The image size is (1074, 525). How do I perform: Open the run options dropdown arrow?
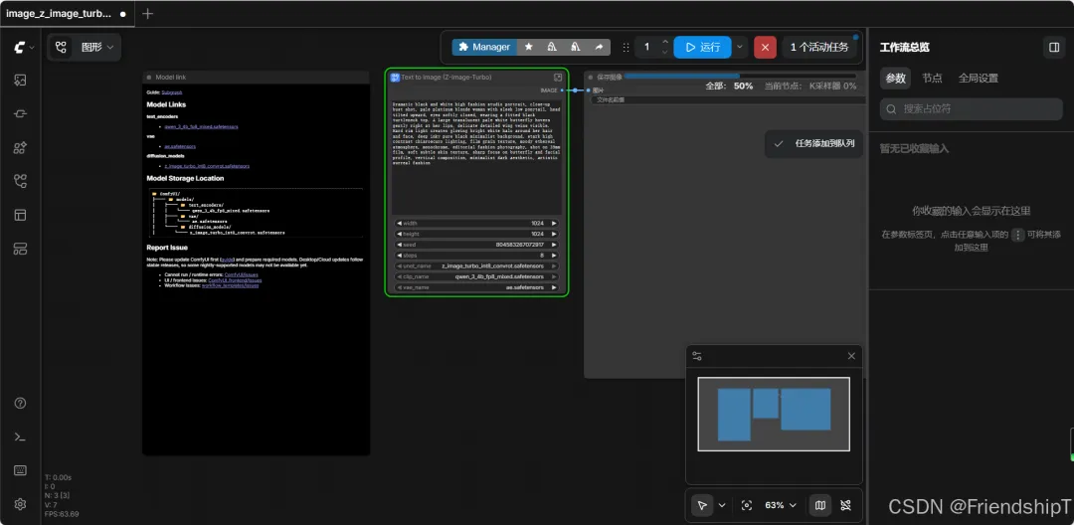[x=739, y=47]
